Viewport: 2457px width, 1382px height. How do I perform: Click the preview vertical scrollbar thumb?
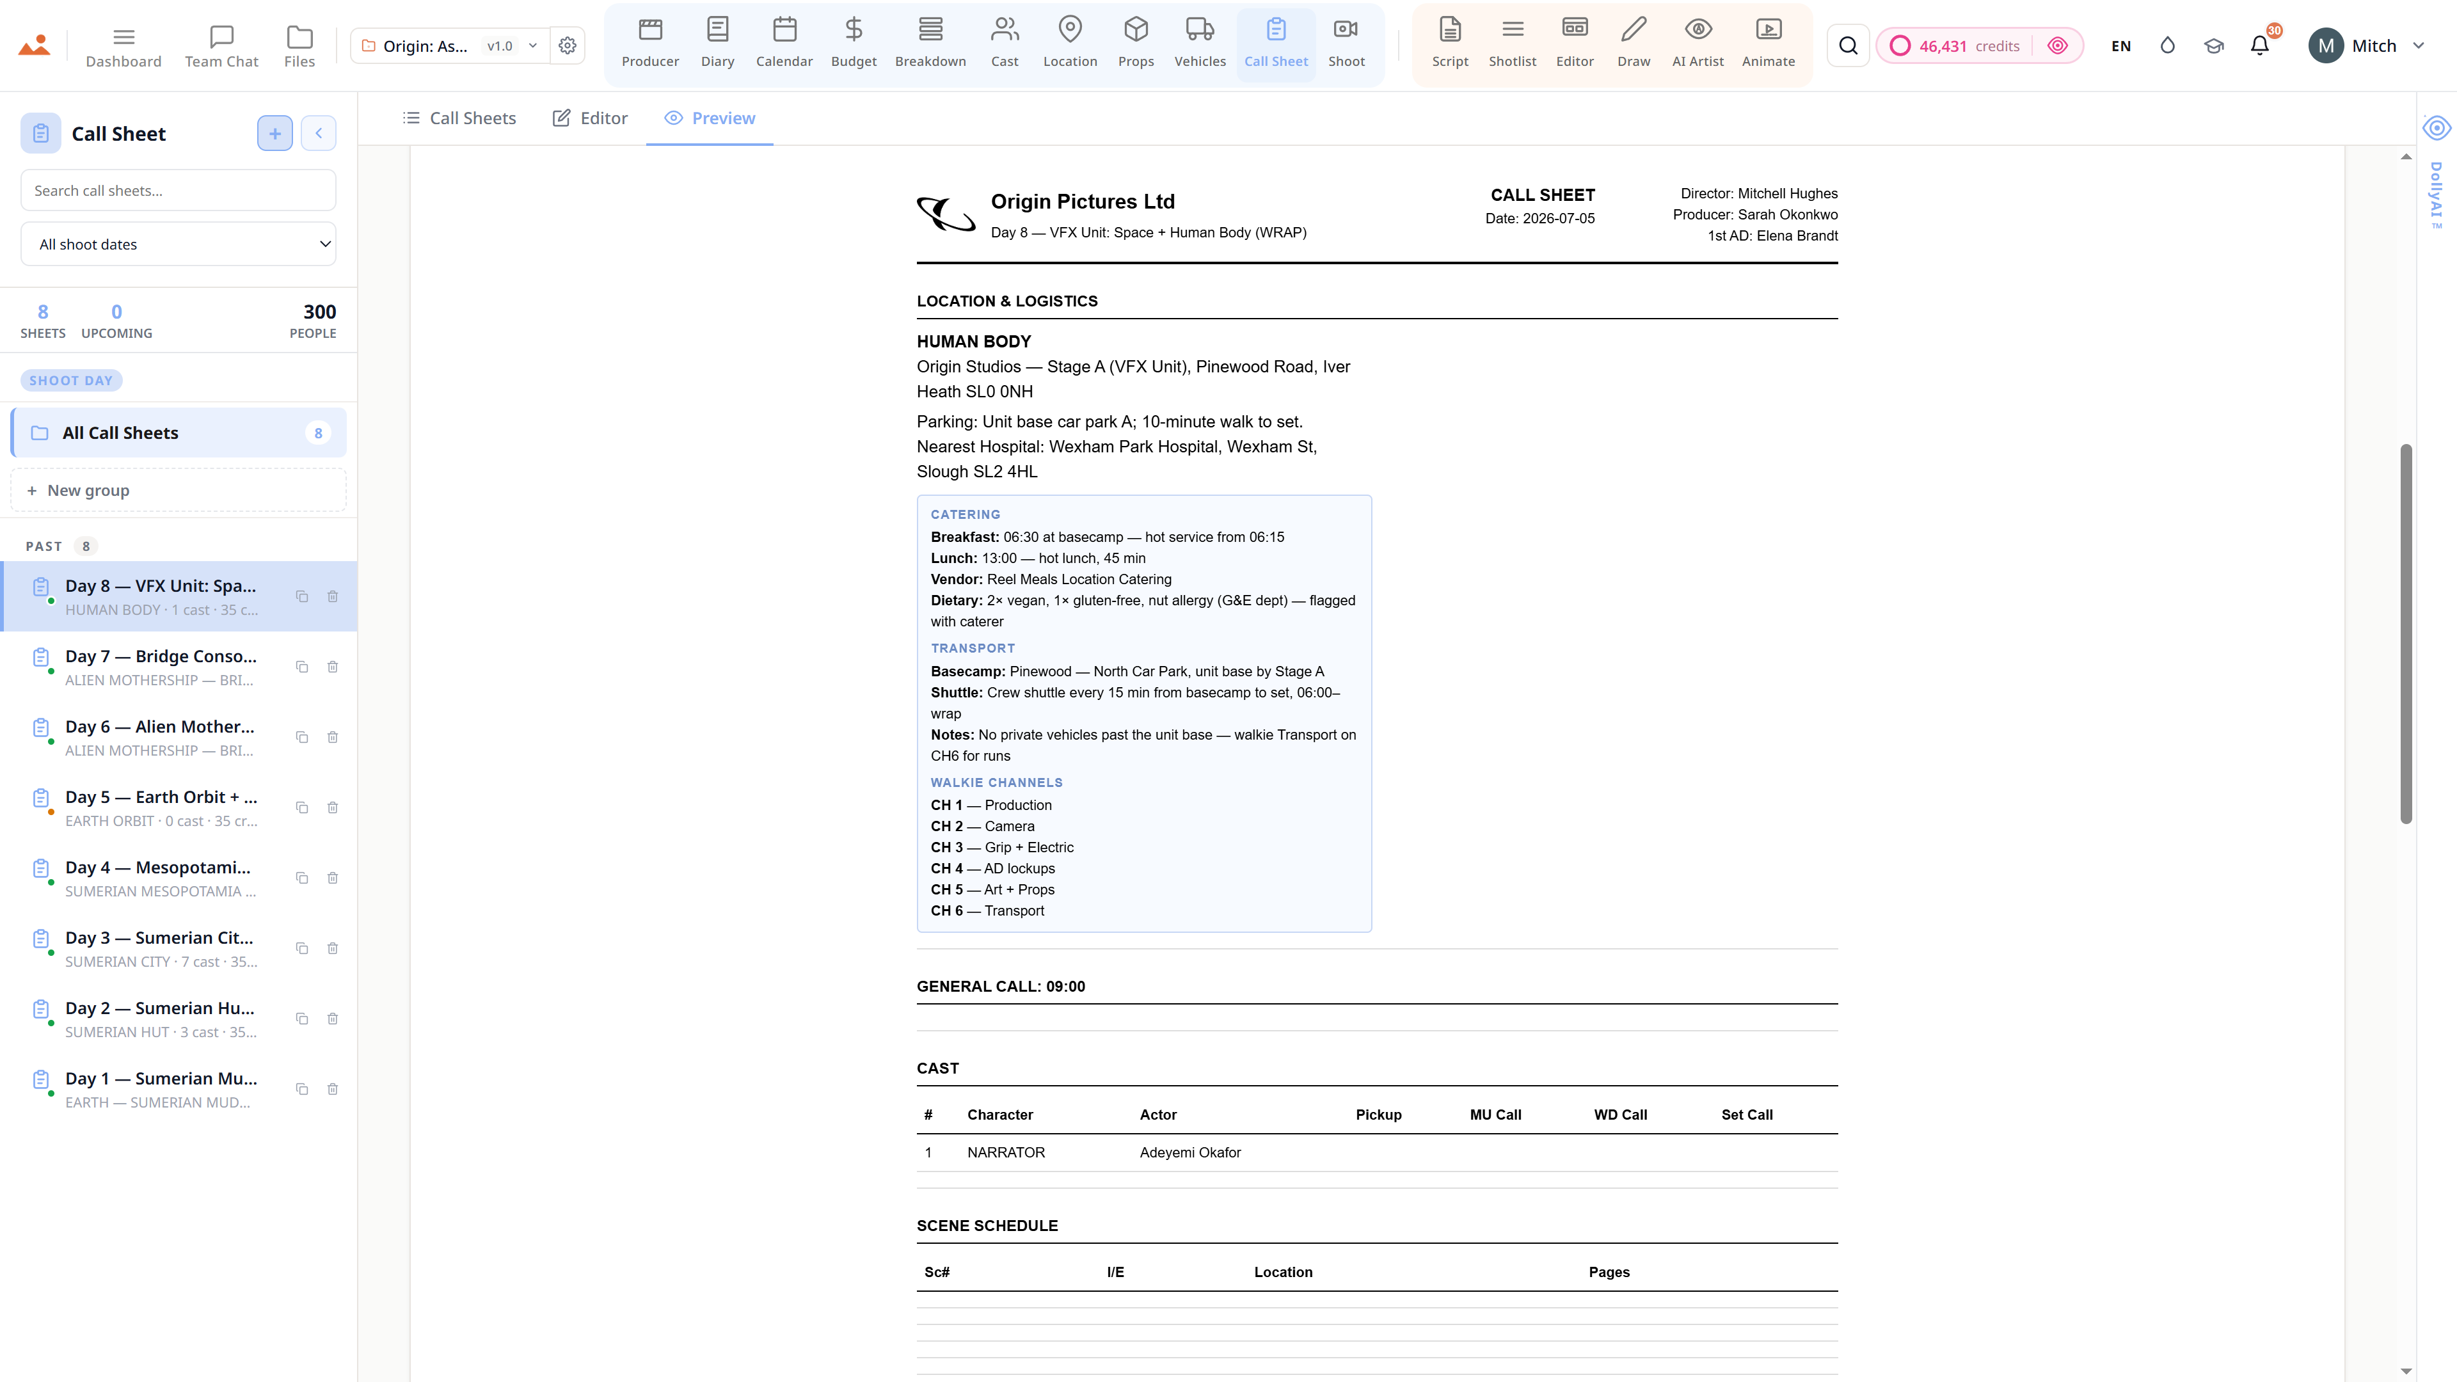(2406, 633)
